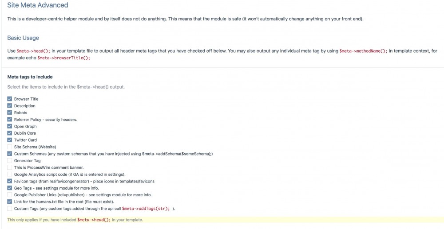
Task: Click the Basic Usage heading
Action: tap(23, 38)
